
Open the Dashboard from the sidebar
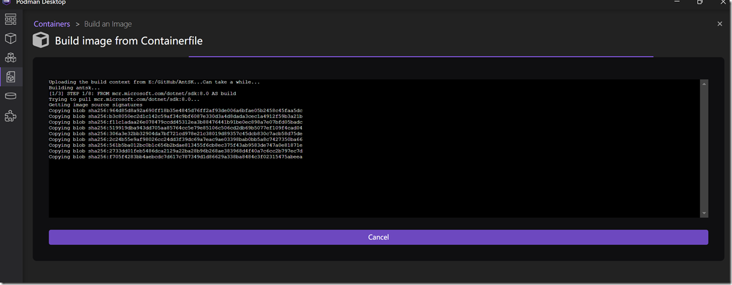pyautogui.click(x=10, y=19)
